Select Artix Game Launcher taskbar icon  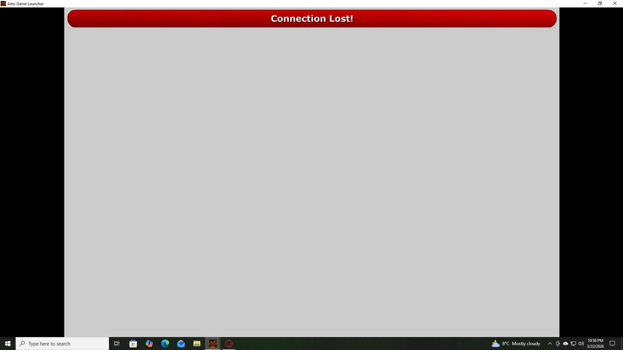pyautogui.click(x=212, y=343)
